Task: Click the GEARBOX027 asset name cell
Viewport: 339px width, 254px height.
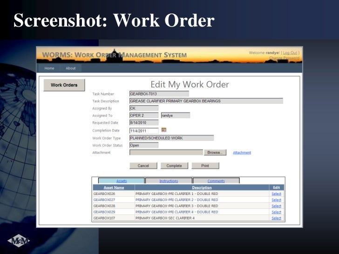Action: [114, 200]
